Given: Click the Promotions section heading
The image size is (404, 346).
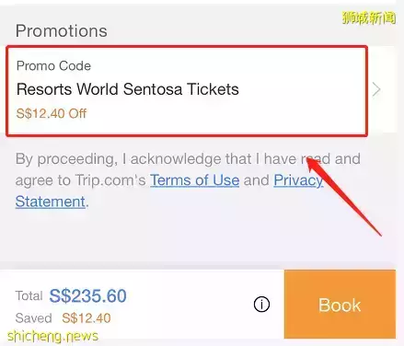Looking at the screenshot, I should coord(62,30).
